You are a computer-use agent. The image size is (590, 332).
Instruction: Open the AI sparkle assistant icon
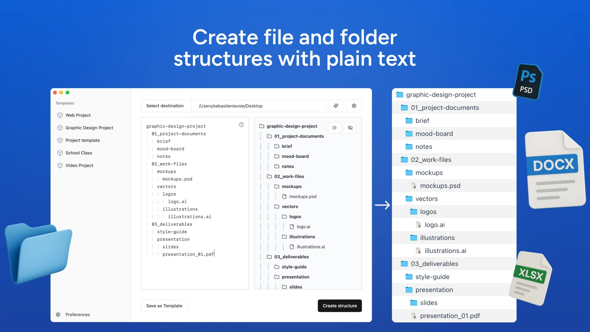coord(336,106)
